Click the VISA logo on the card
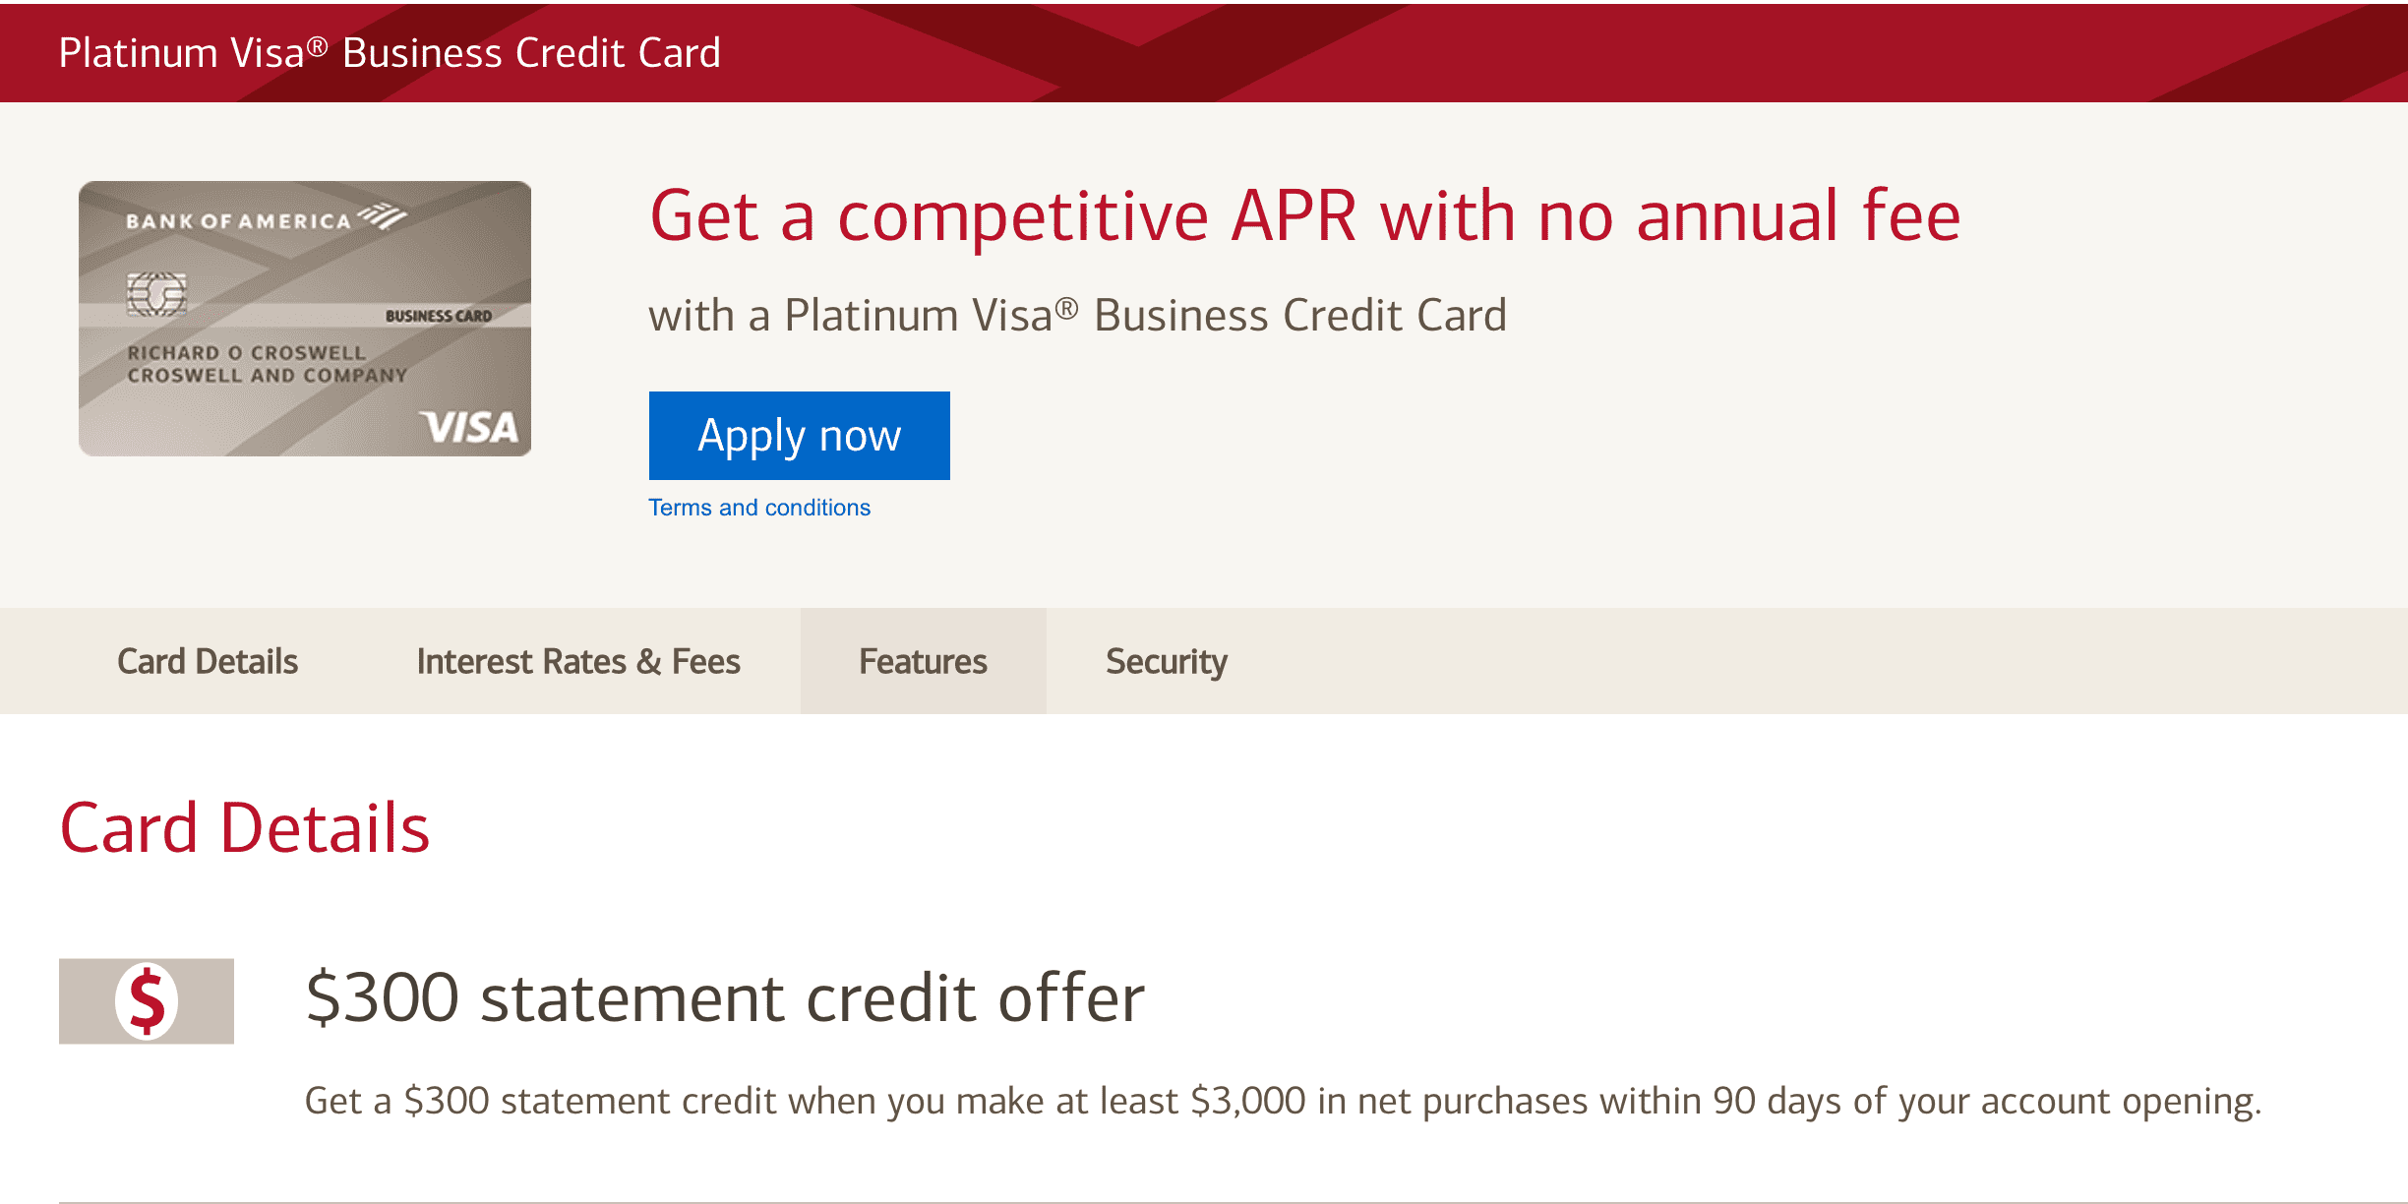Viewport: 2408px width, 1204px height. 469,428
